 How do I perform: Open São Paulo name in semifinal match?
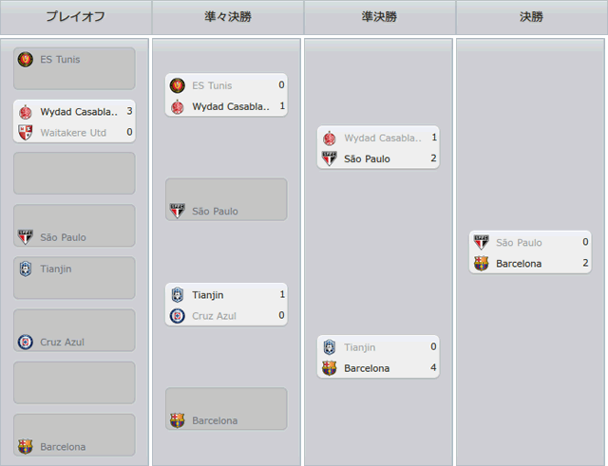pos(367,158)
